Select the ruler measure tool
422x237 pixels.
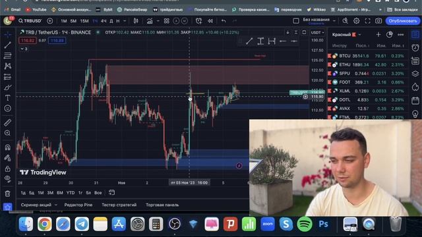pyautogui.click(x=7, y=122)
